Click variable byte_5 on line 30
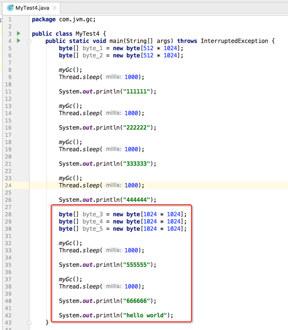288x330 pixels. point(93,229)
